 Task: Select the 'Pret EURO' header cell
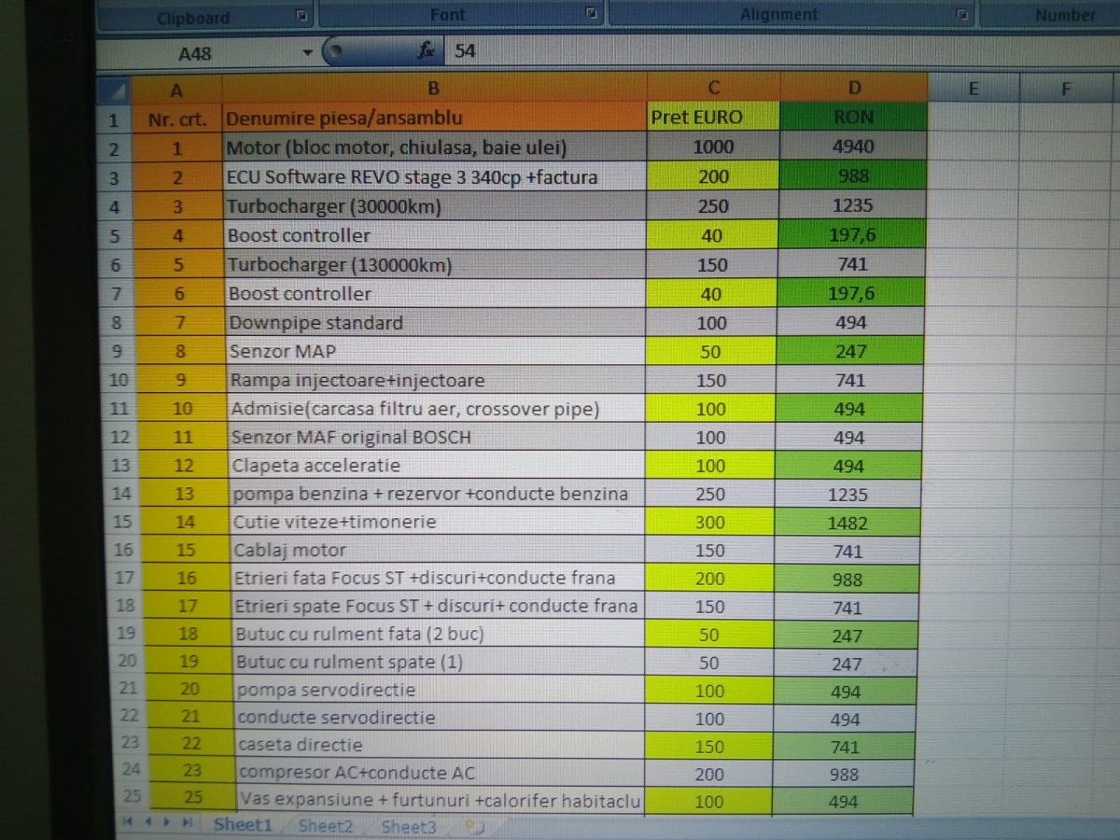click(713, 117)
